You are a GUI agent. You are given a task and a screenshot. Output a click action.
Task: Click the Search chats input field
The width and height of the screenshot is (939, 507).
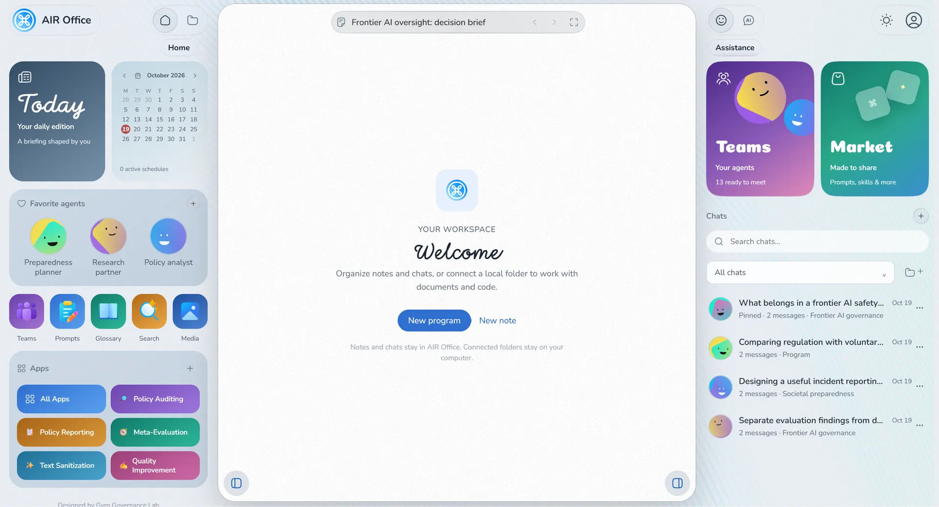tap(817, 242)
